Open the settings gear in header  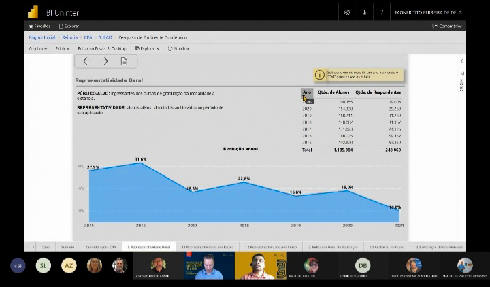[347, 12]
